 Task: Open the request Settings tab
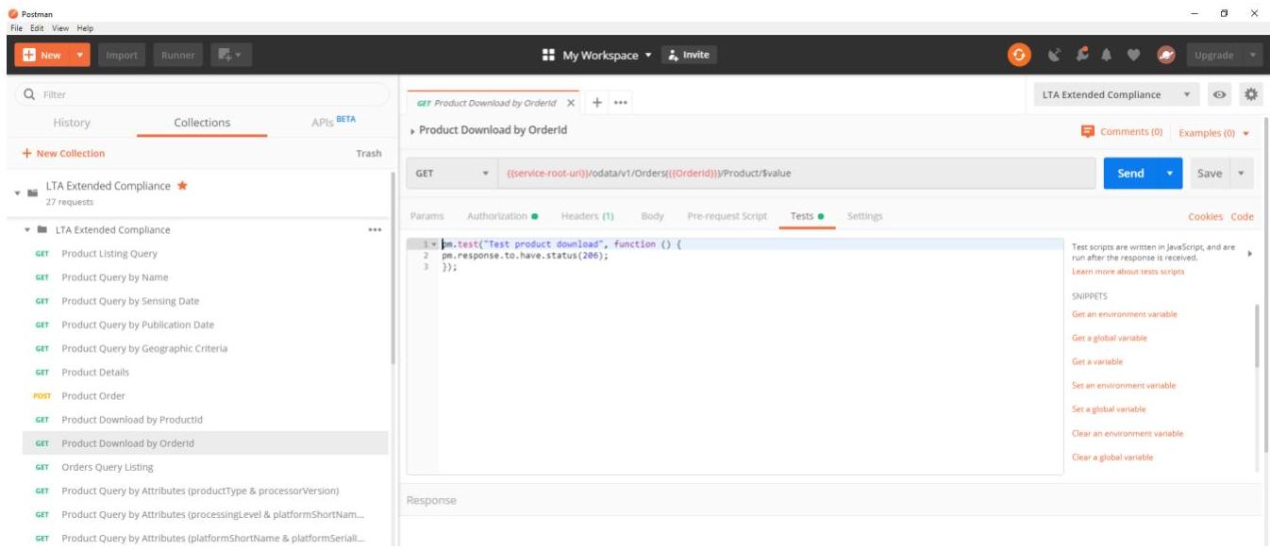[x=864, y=216]
